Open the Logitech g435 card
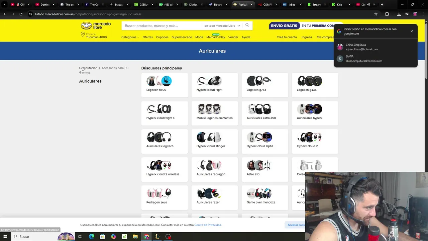 315,85
